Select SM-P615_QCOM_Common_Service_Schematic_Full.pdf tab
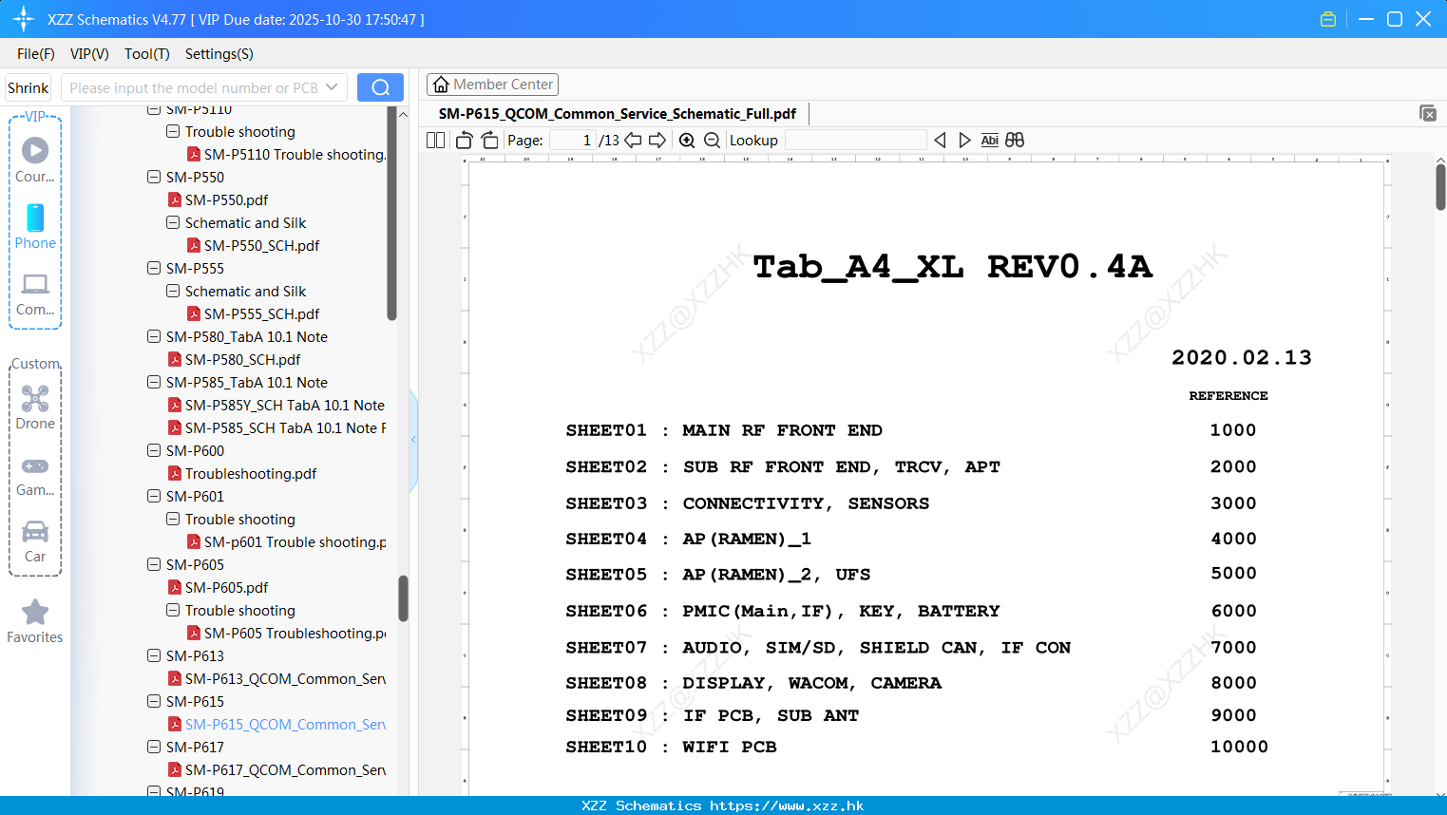This screenshot has height=815, width=1447. (x=618, y=114)
